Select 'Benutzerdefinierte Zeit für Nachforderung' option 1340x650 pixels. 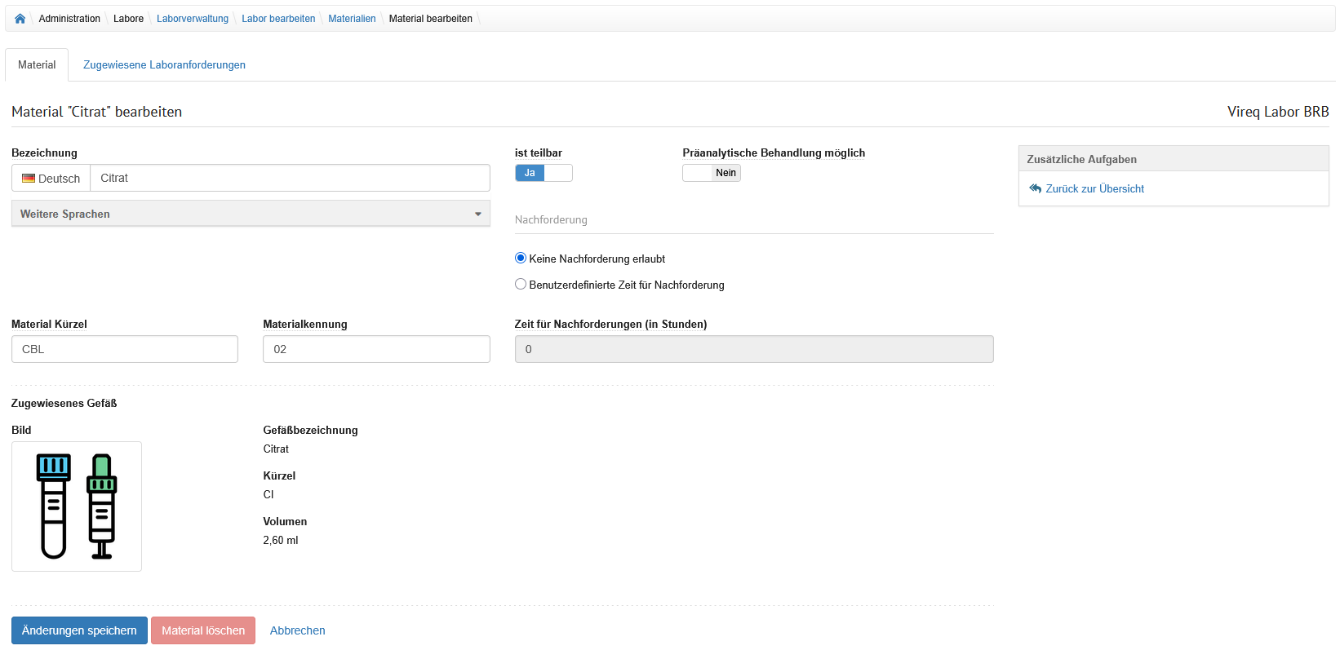521,285
